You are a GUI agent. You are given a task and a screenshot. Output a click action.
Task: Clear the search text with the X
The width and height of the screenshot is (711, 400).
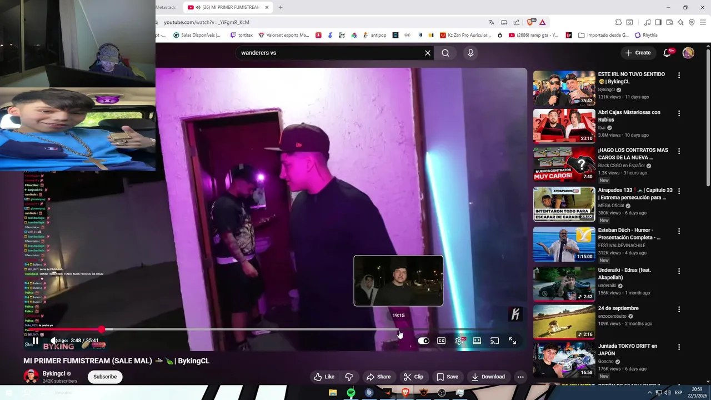pyautogui.click(x=428, y=53)
